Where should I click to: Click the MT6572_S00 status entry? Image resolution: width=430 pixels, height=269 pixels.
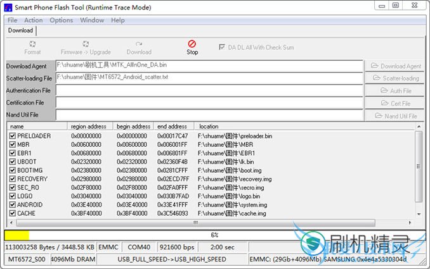pyautogui.click(x=27, y=259)
